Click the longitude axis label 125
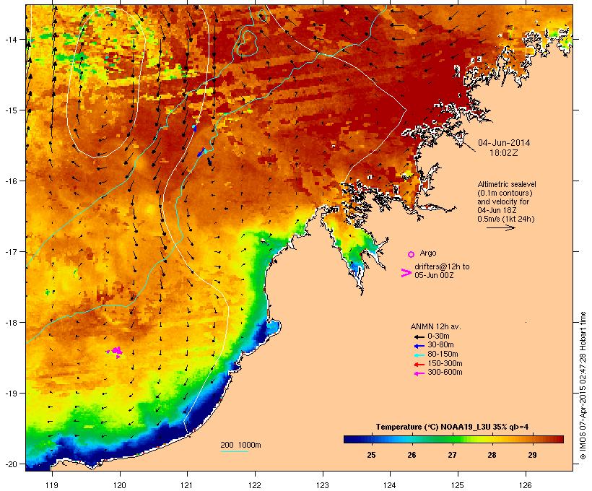The image size is (592, 491). coord(458,485)
